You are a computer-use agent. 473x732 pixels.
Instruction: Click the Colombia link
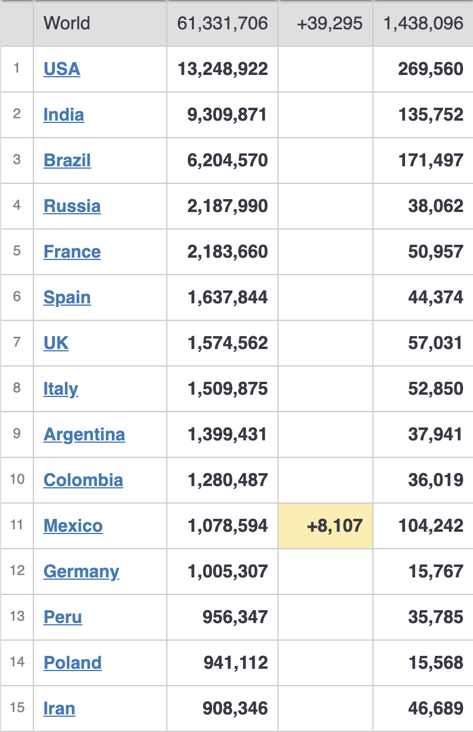point(83,480)
